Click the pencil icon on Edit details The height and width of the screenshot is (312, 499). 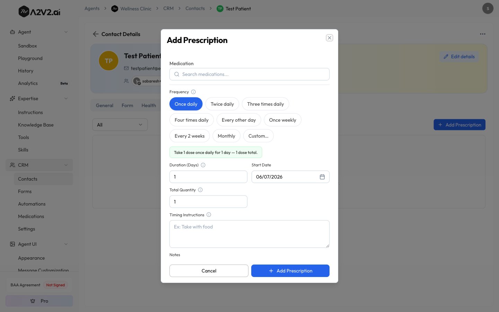pyautogui.click(x=446, y=57)
